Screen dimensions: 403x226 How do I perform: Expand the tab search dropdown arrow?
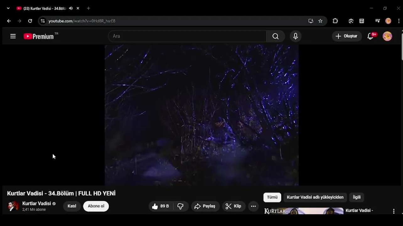[8, 8]
